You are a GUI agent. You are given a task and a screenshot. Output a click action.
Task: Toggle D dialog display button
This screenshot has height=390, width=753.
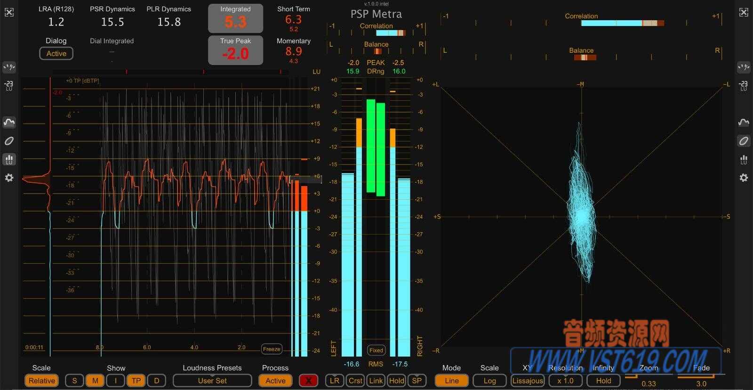click(157, 381)
